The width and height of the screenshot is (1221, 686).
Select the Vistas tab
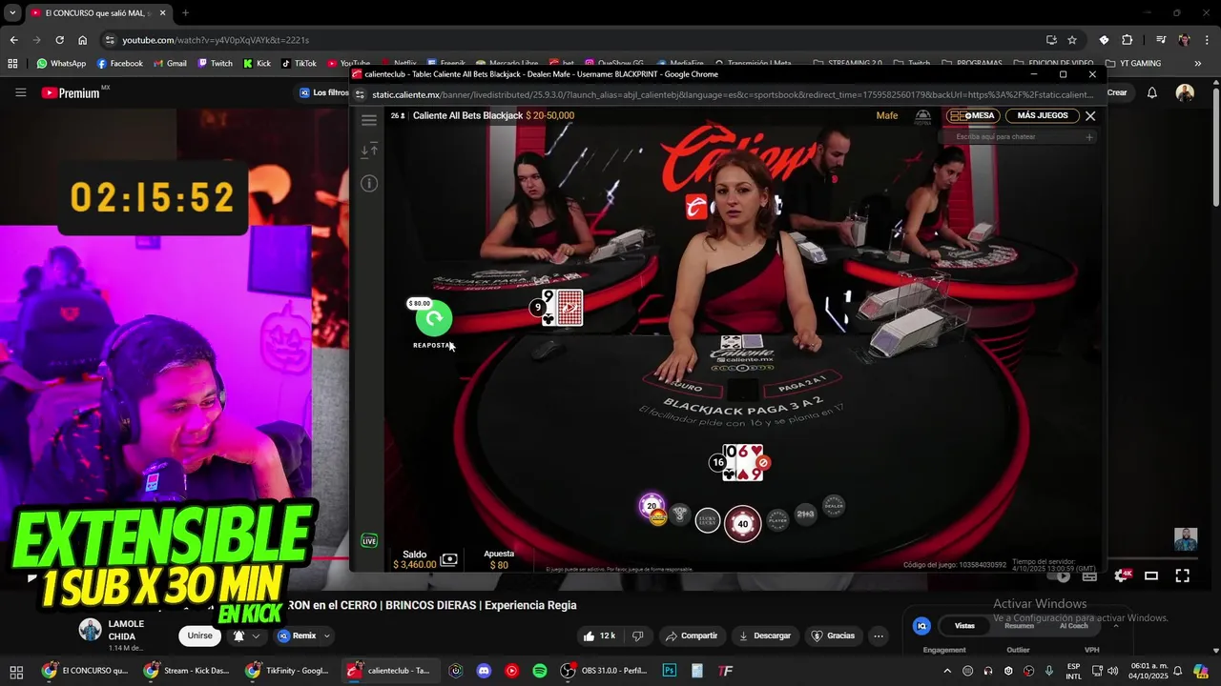[964, 626]
